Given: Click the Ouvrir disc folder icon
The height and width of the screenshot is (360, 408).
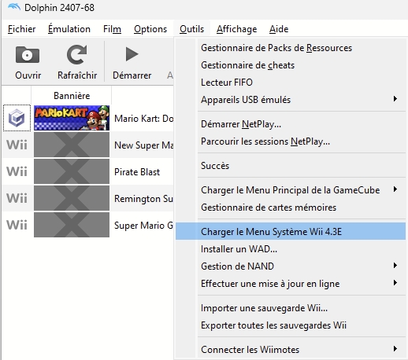Looking at the screenshot, I should (x=28, y=54).
